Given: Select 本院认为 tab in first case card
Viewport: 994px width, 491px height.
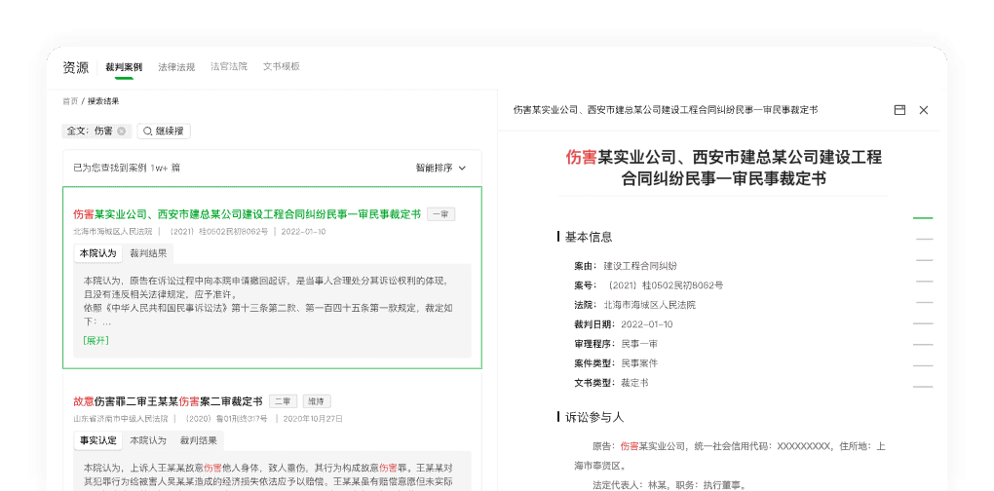Looking at the screenshot, I should tap(97, 253).
